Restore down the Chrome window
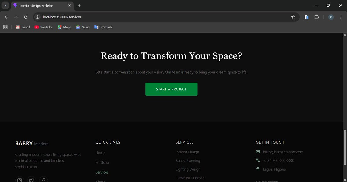Screen dimensions: 347x182 tap(328, 5)
